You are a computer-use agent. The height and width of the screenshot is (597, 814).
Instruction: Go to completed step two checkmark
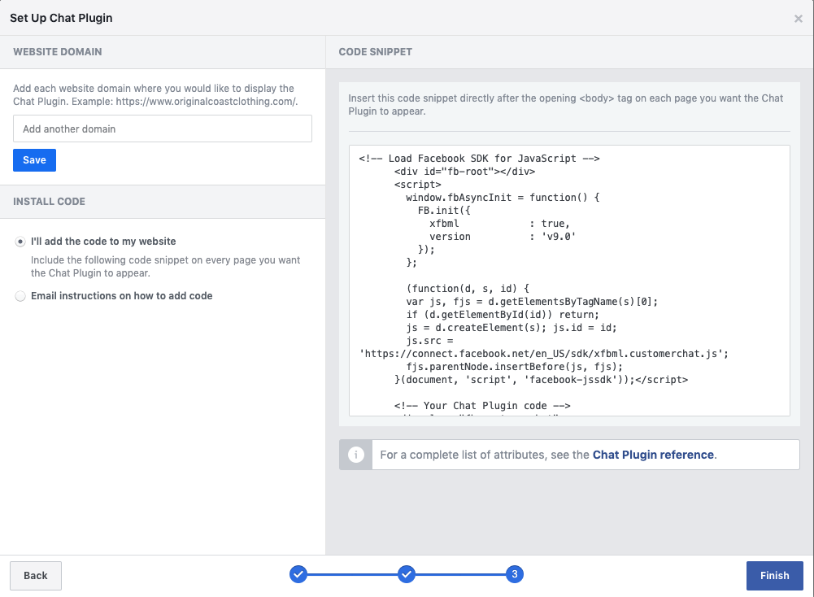(407, 574)
